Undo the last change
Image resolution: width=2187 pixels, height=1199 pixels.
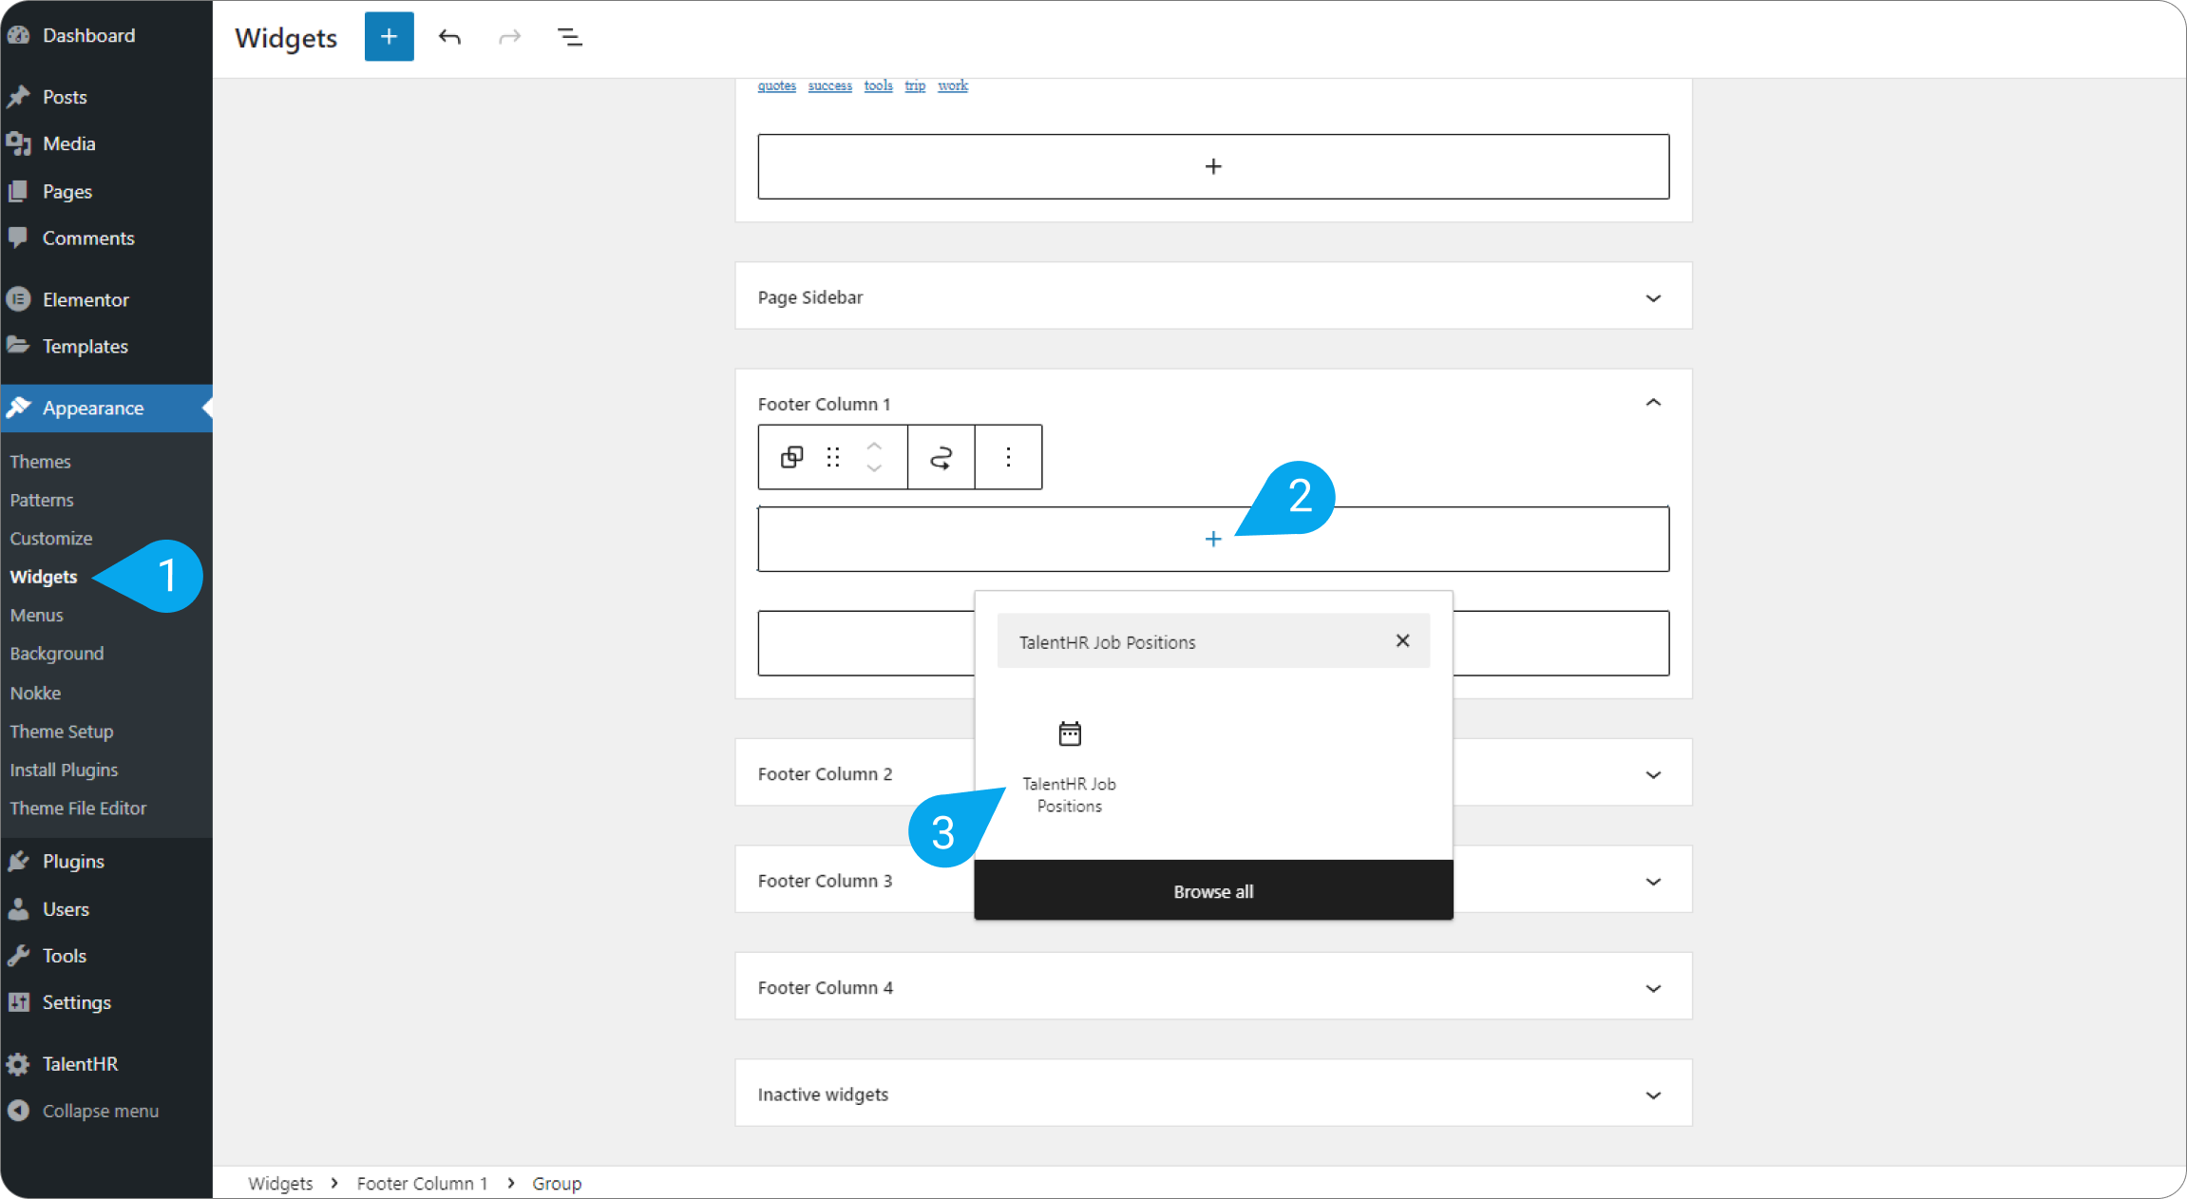pos(449,37)
